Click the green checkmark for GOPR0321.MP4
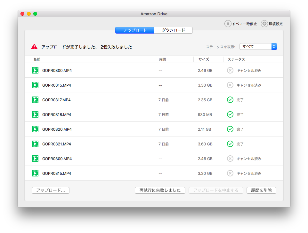 click(230, 144)
